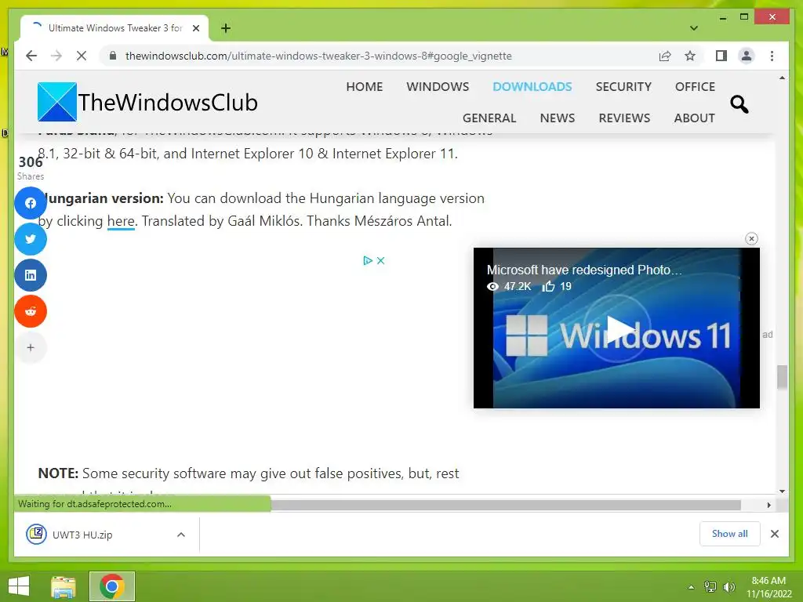Open the Windows Start button
Image resolution: width=803 pixels, height=602 pixels.
click(x=19, y=586)
